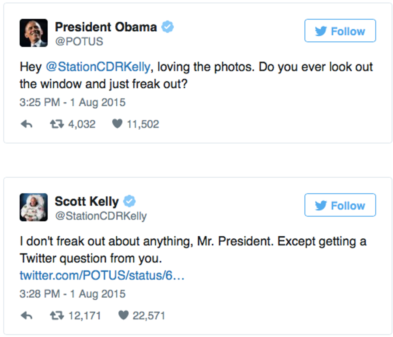Viewport: 393px width, 337px height.
Task: Open the 3:28 PM - 1 Aug 2015 timestamp
Action: pyautogui.click(x=73, y=294)
